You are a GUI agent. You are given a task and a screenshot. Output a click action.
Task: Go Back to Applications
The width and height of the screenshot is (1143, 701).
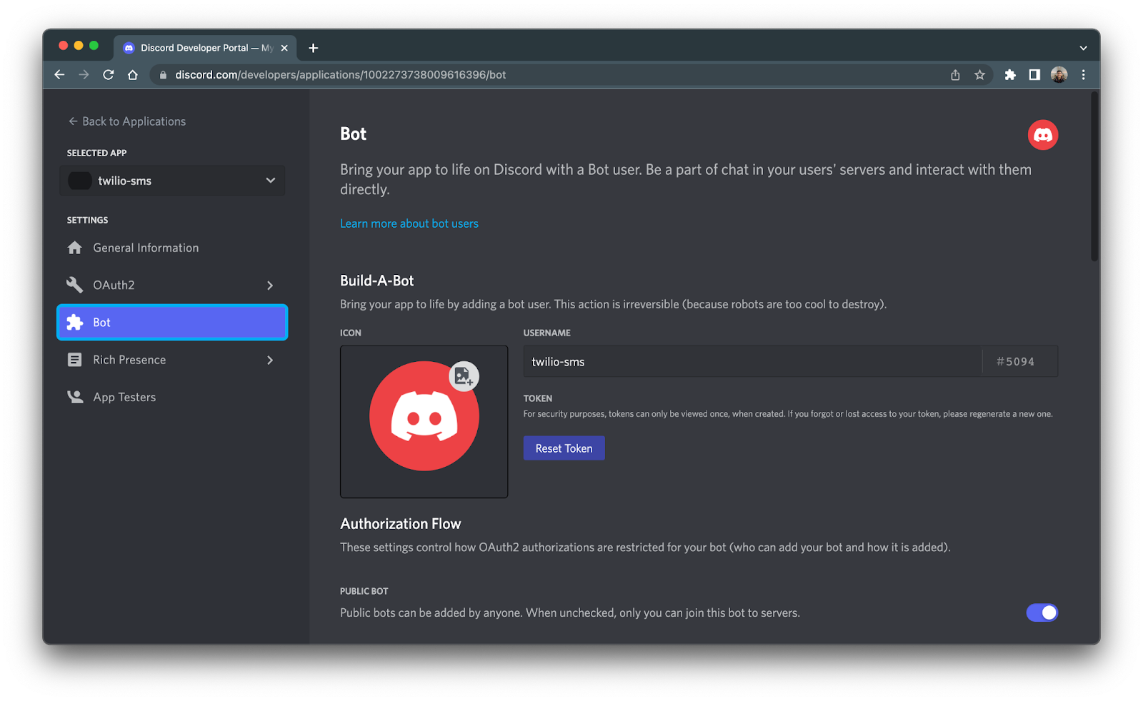coord(126,121)
